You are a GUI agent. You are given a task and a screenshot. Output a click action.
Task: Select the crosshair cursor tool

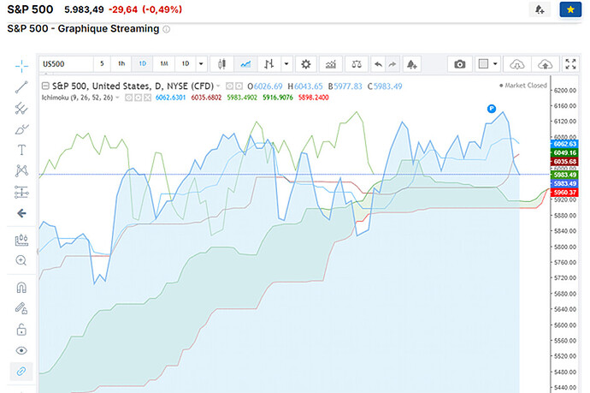(21, 66)
